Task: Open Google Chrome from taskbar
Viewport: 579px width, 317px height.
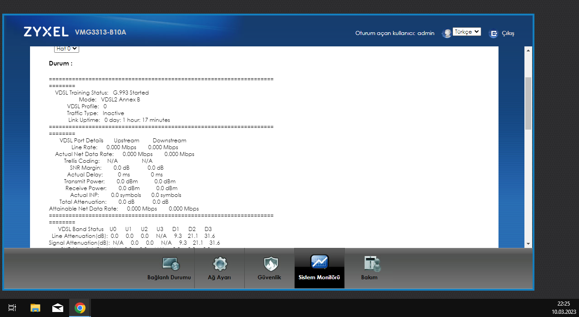Action: pos(80,308)
